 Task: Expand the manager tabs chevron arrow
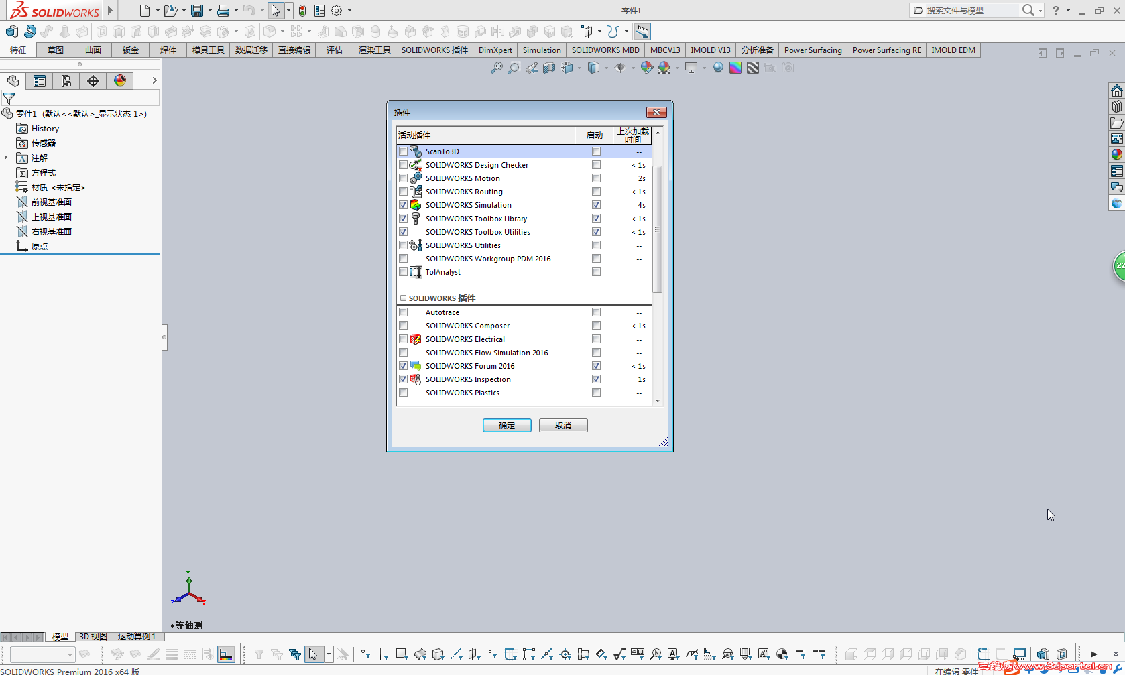coord(154,80)
